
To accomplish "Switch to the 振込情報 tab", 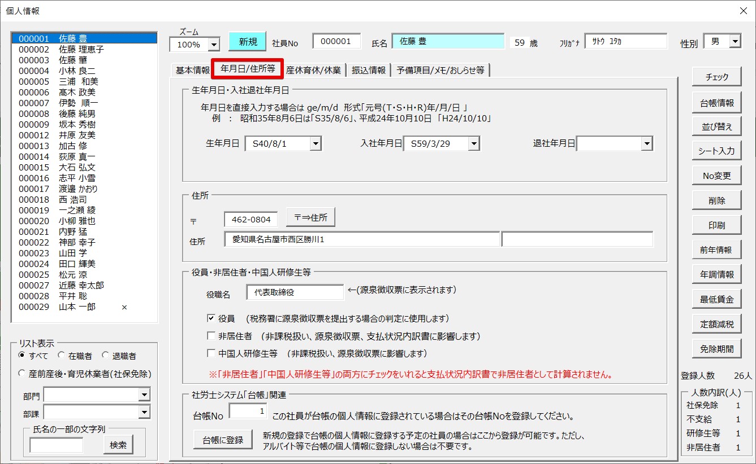I will pos(369,70).
